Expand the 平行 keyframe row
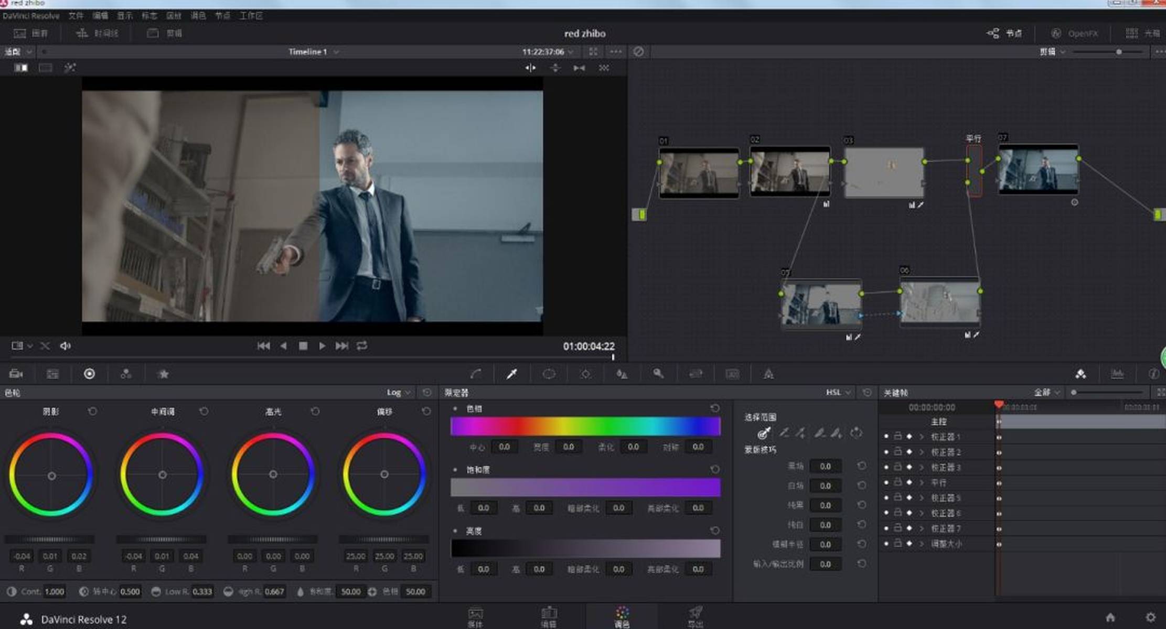This screenshot has height=629, width=1166. click(x=922, y=482)
